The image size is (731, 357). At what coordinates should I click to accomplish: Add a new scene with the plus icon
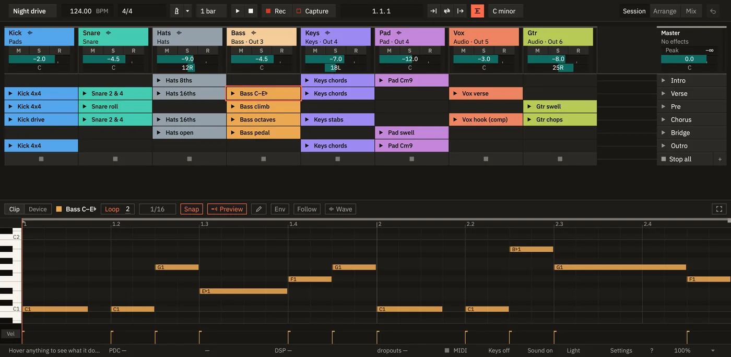pyautogui.click(x=720, y=159)
